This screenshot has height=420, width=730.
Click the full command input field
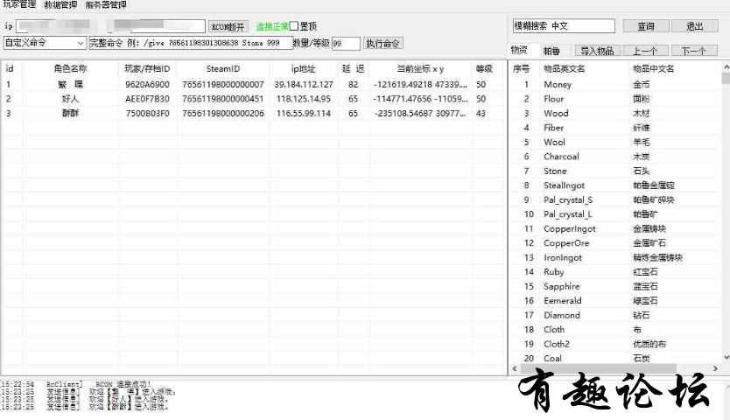191,43
